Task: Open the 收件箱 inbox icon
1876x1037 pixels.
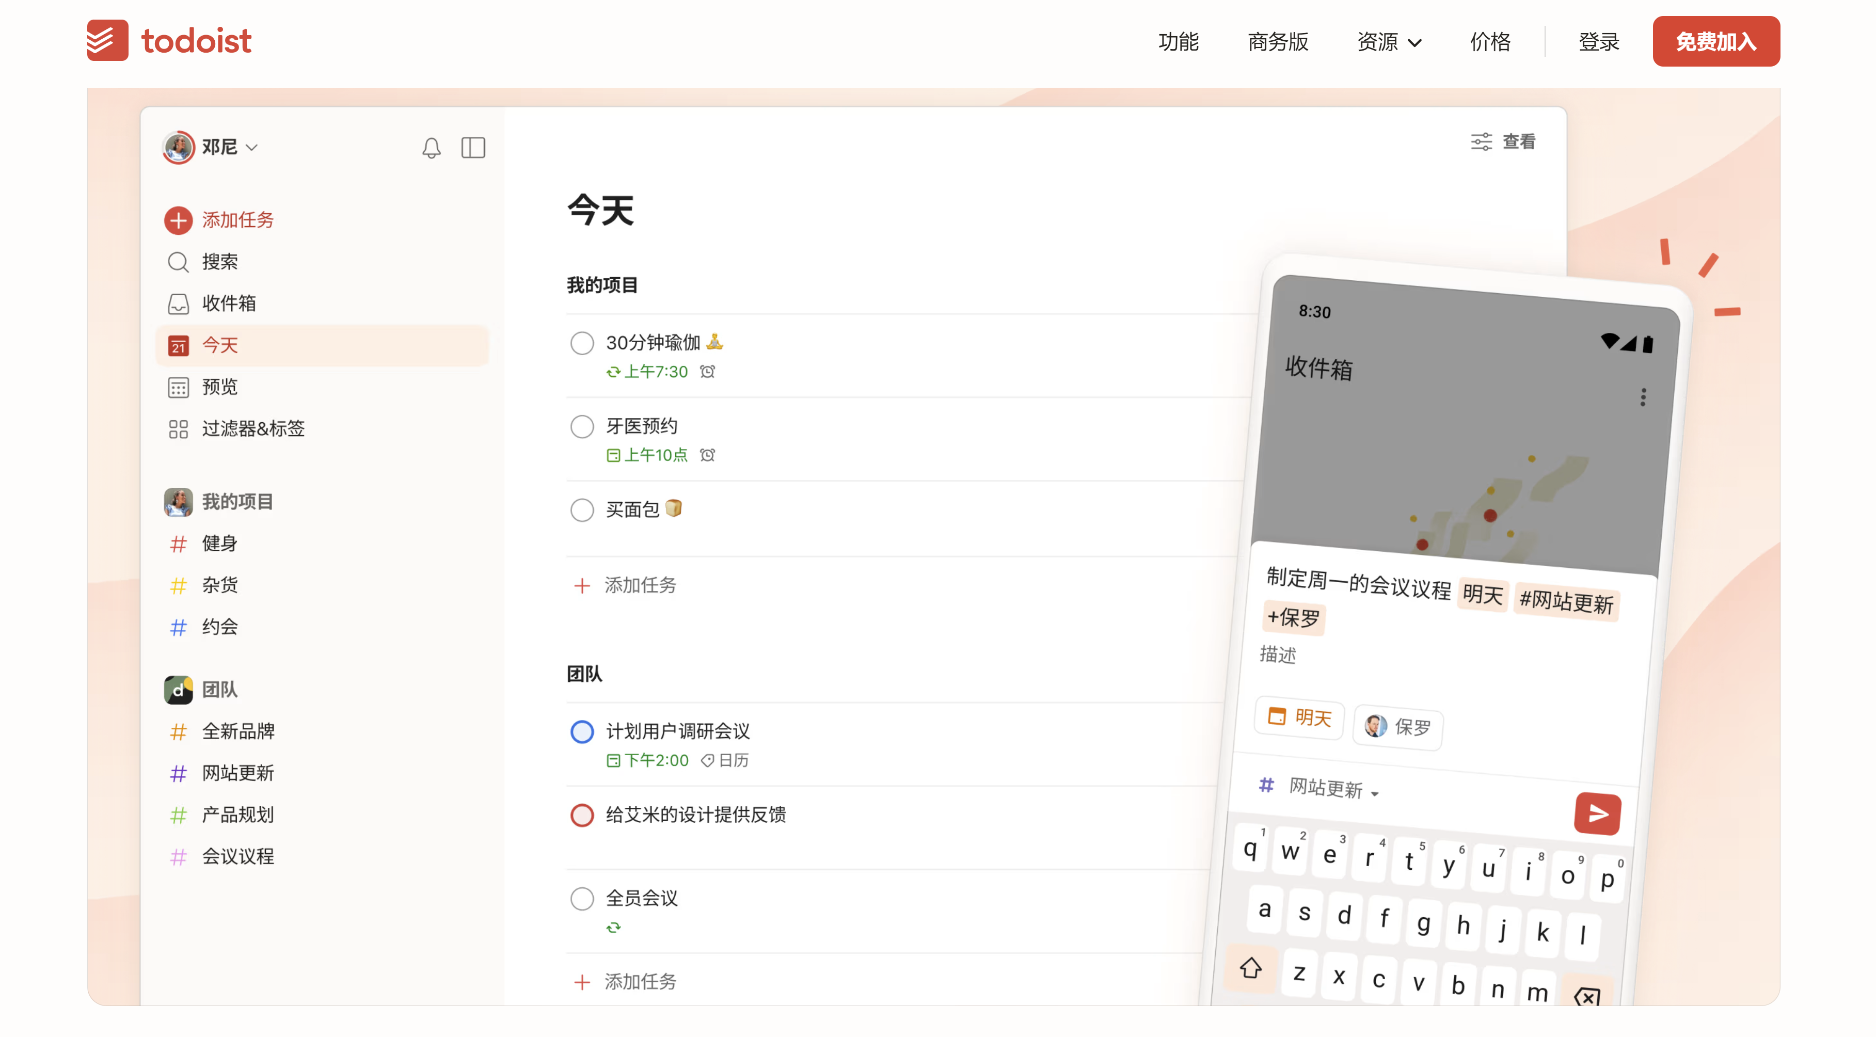Action: [x=178, y=304]
